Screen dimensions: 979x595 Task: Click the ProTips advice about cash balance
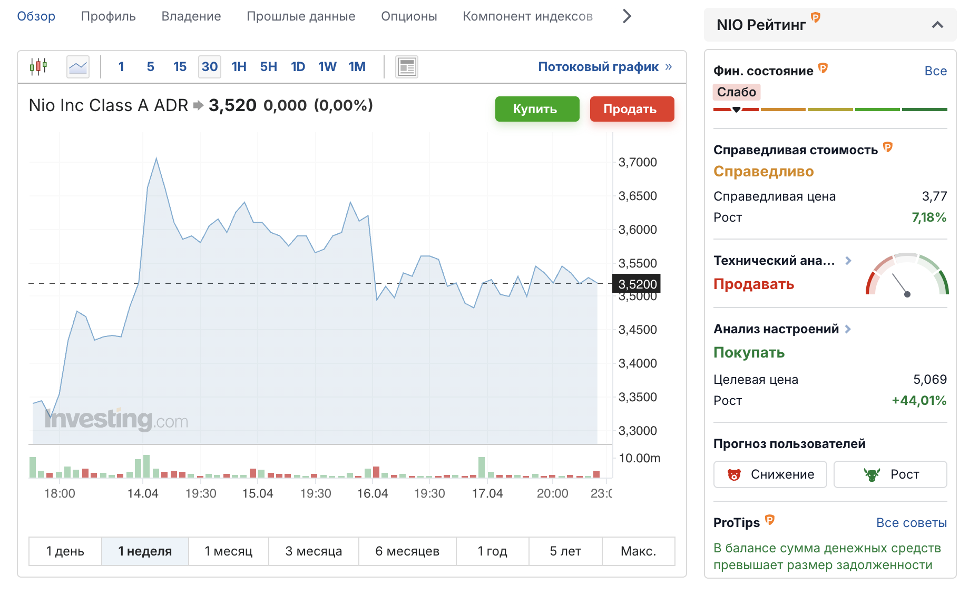(827, 557)
